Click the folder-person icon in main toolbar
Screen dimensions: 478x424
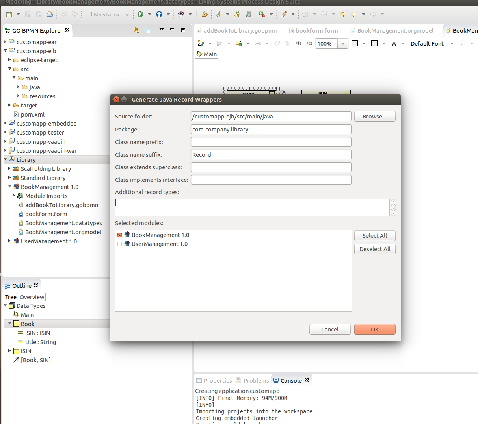click(x=204, y=14)
